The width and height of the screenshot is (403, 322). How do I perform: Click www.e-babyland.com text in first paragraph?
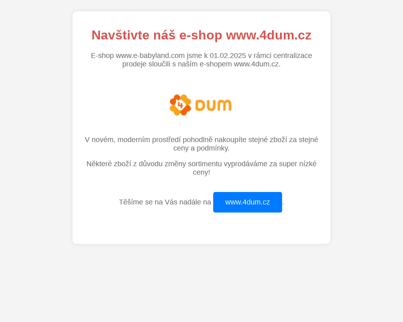click(150, 56)
